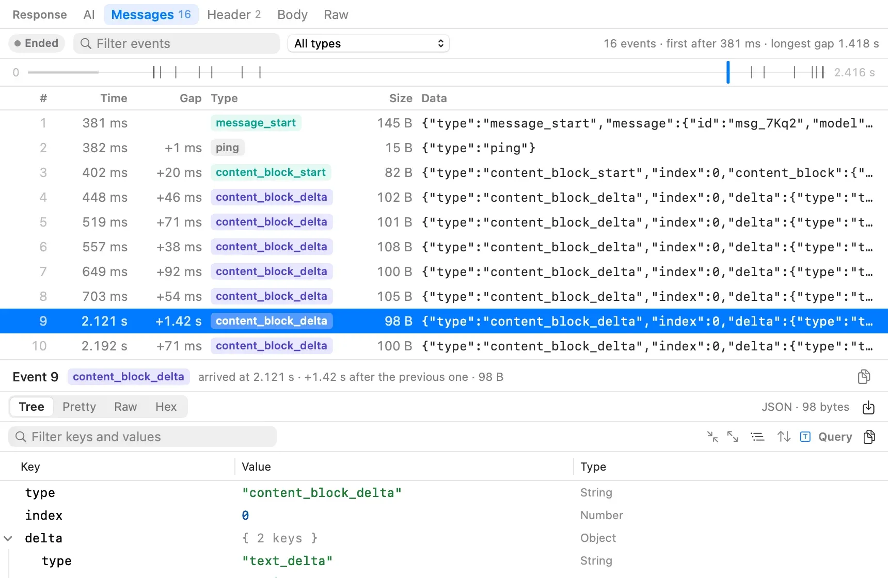Sort by the Size column header
Image resolution: width=888 pixels, height=578 pixels.
(401, 98)
